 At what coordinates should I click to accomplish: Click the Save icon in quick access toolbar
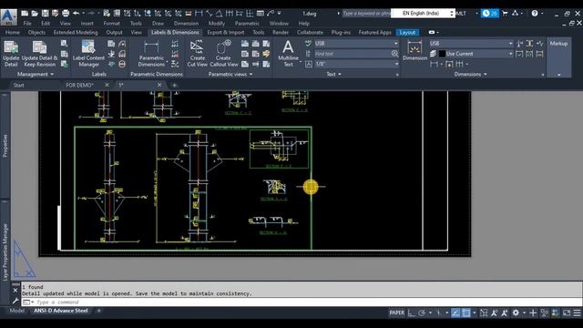point(45,14)
